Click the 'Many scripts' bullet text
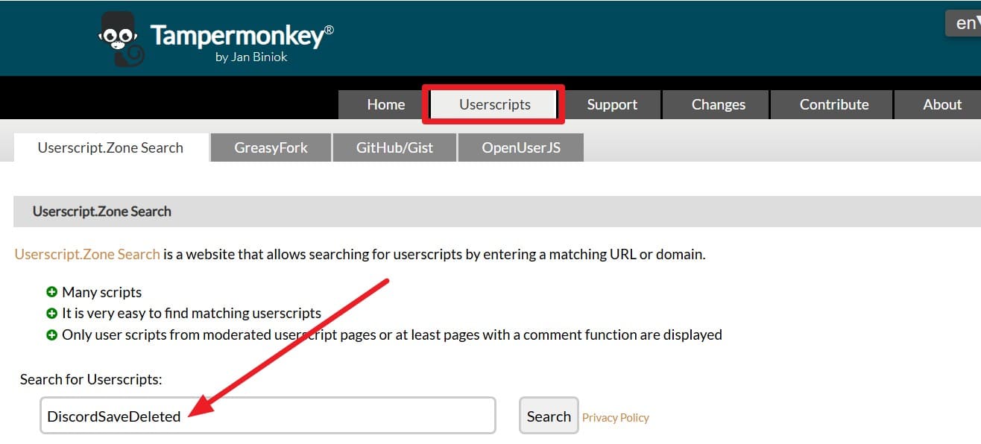The height and width of the screenshot is (444, 981). click(x=102, y=292)
